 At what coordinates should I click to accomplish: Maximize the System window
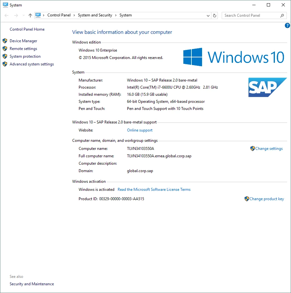tap(268, 5)
